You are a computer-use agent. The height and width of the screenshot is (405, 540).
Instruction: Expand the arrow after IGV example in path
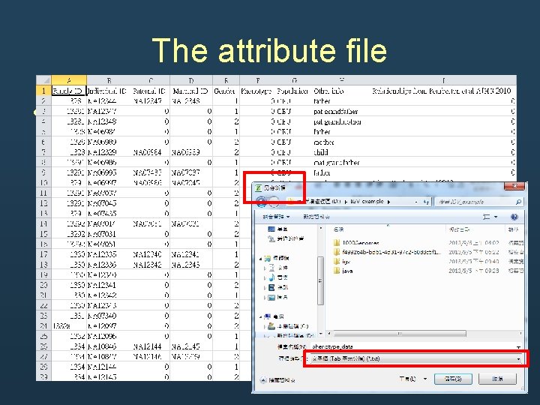388,202
